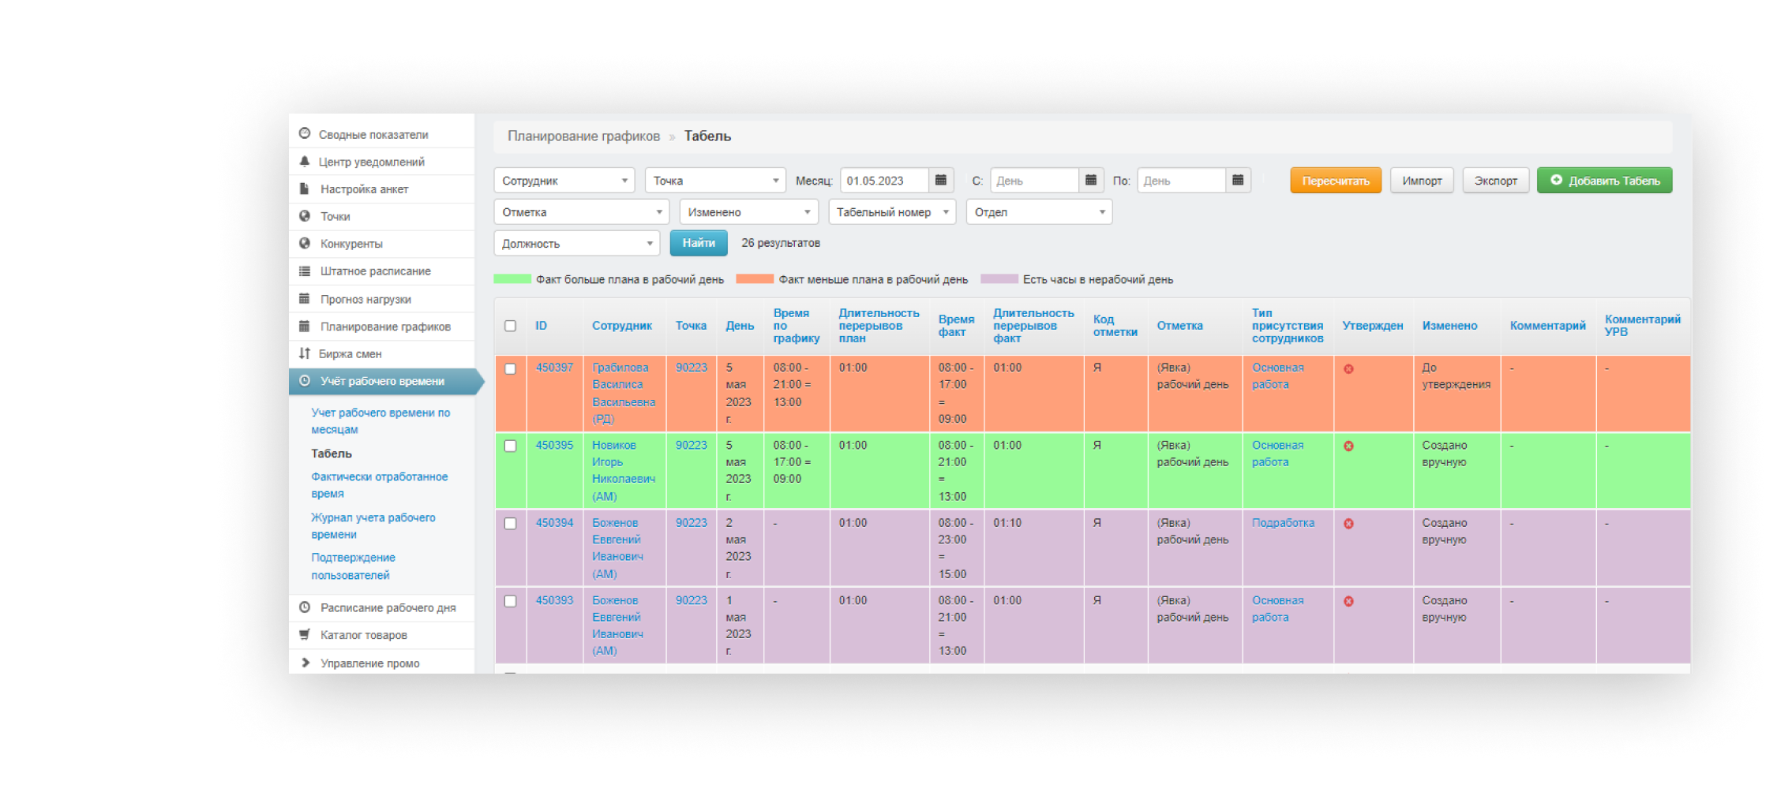
Task: Click the Месяц date field 01.05.2023
Action: (x=884, y=181)
